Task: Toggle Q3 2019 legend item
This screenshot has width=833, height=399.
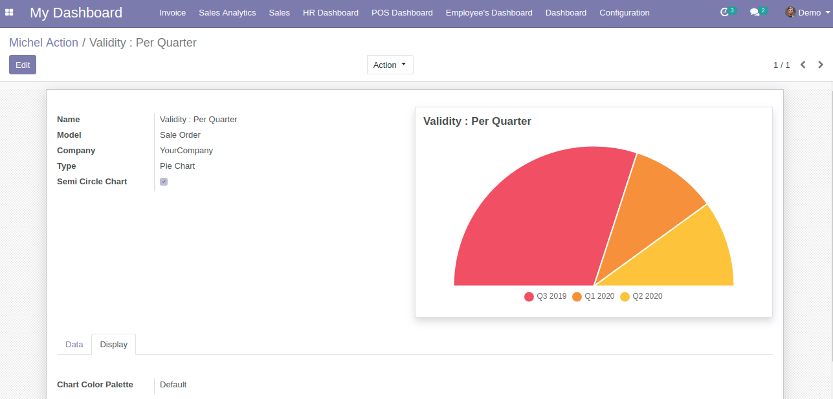Action: 546,296
